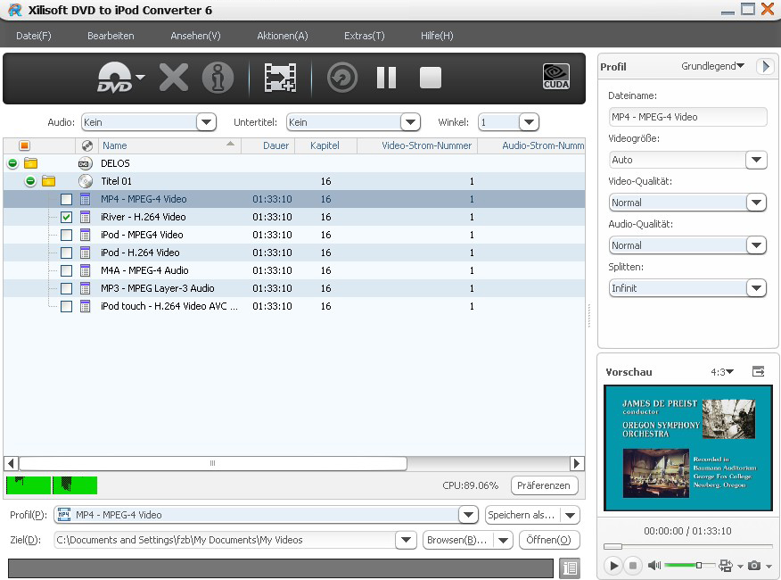
Task: Click the orange check-all header box
Action: pos(24,145)
